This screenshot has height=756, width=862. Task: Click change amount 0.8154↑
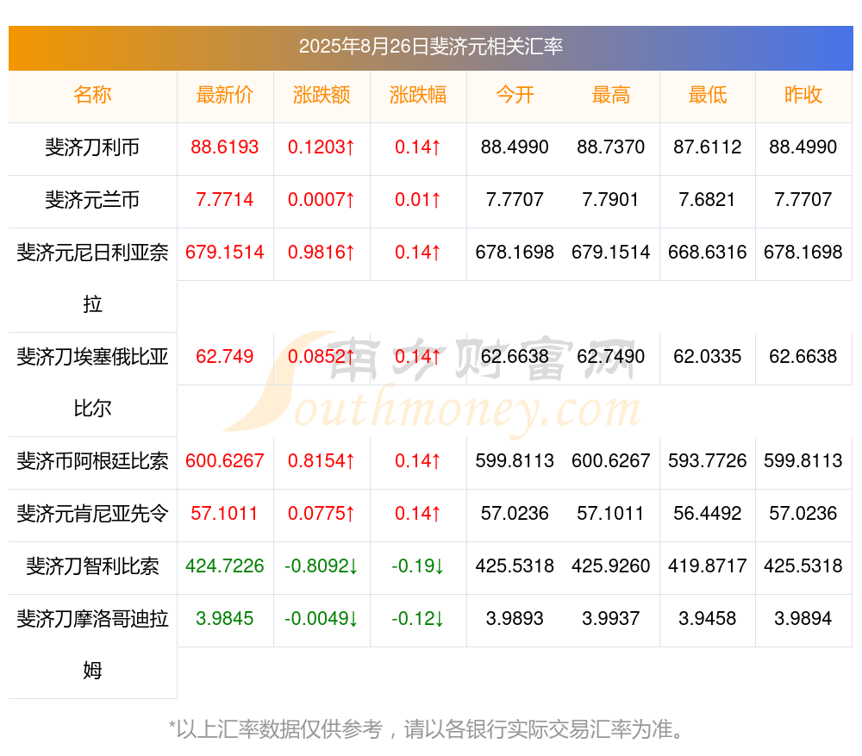pos(322,461)
